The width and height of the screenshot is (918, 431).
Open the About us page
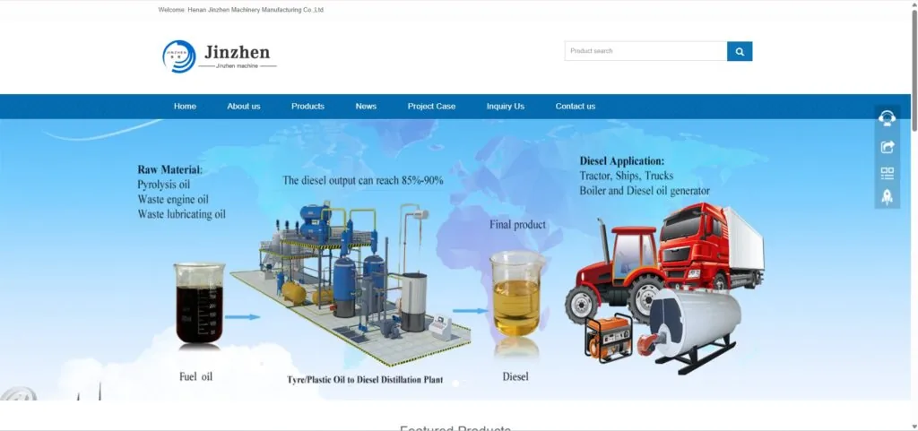(244, 107)
